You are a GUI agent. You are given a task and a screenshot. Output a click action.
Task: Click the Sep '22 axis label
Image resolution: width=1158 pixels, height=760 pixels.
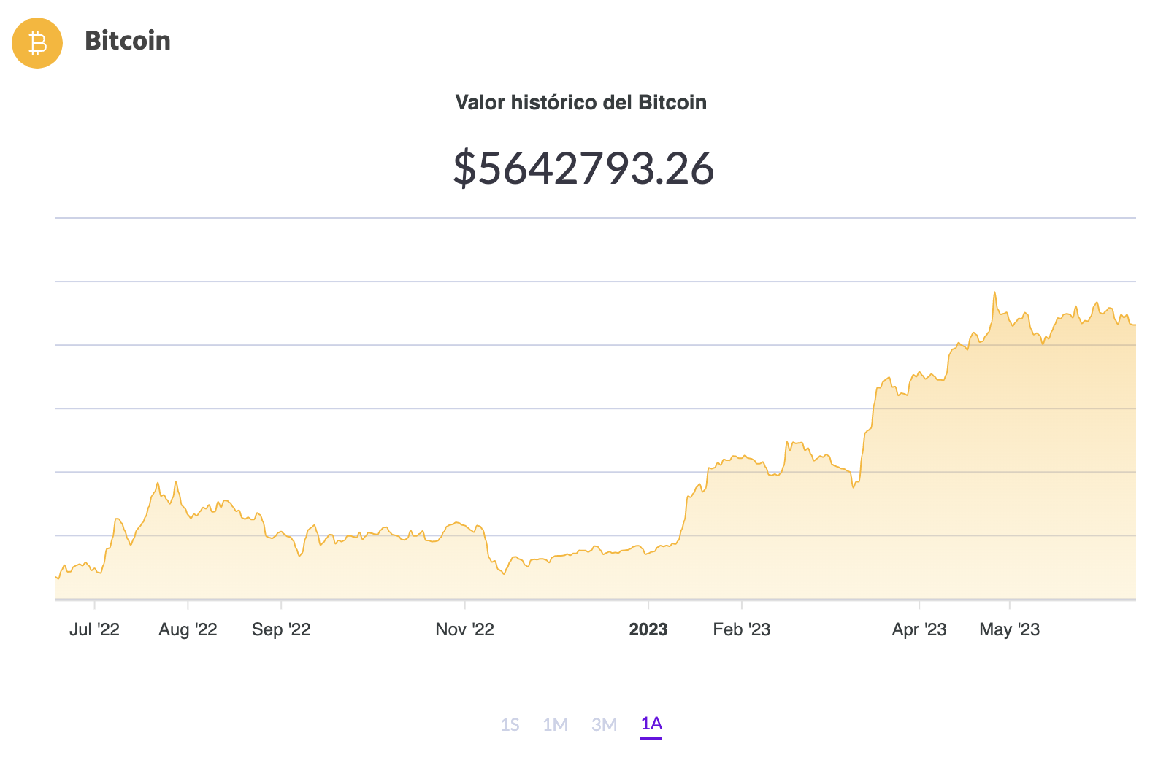pyautogui.click(x=281, y=629)
